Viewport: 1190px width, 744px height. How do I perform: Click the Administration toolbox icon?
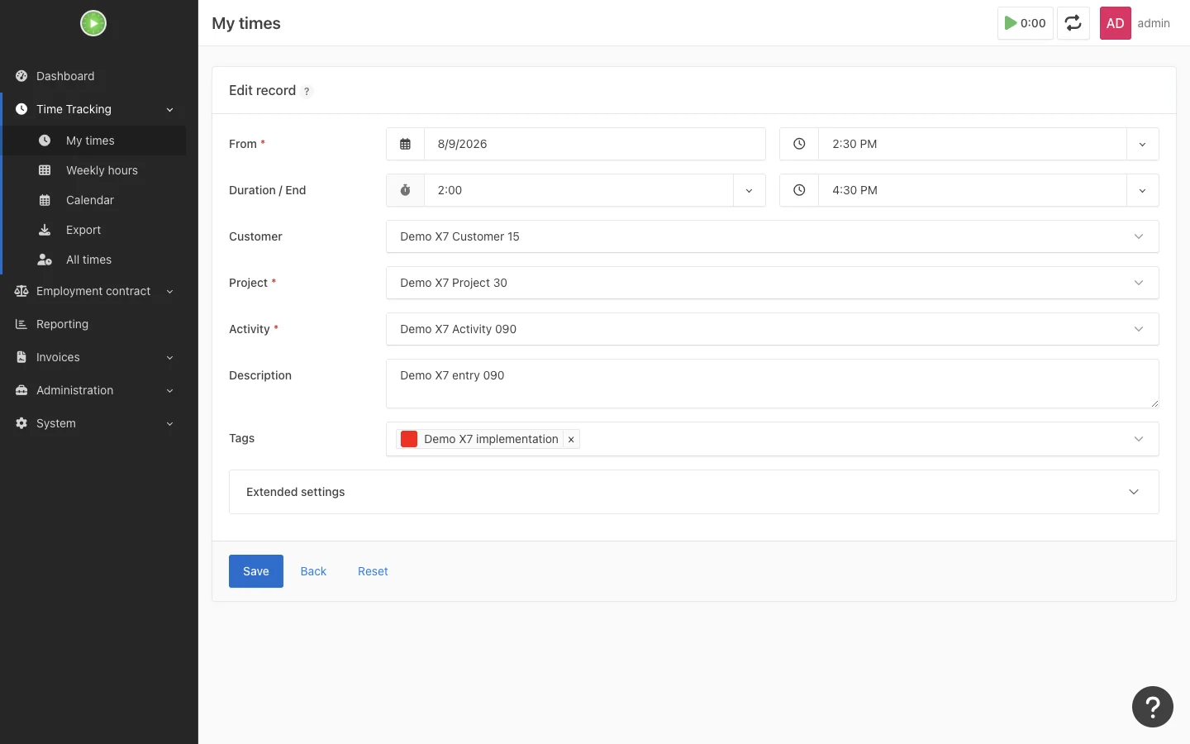(x=21, y=390)
